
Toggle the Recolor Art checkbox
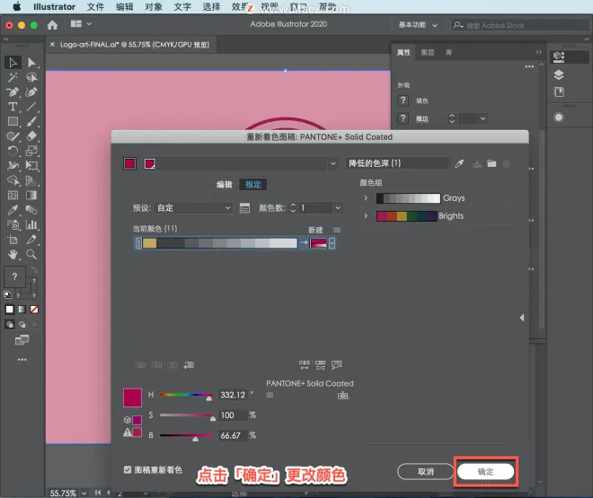(128, 469)
